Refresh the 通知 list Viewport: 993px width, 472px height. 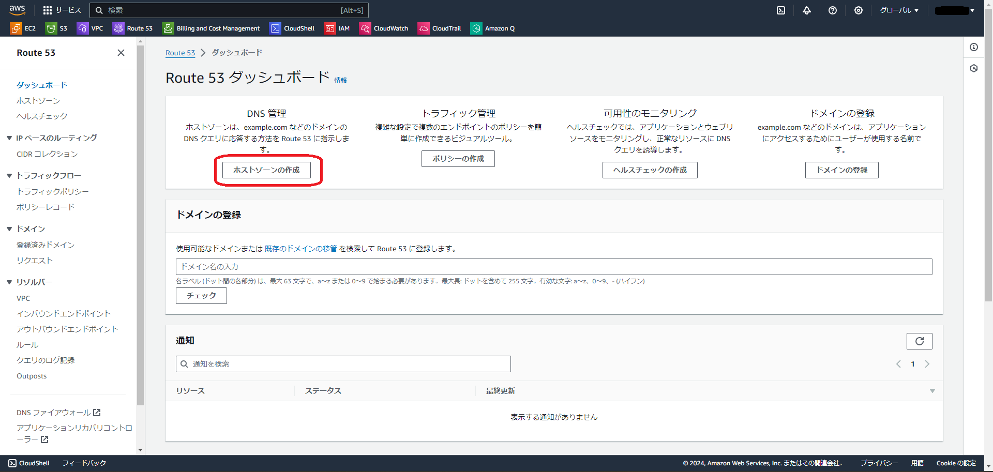coord(920,341)
